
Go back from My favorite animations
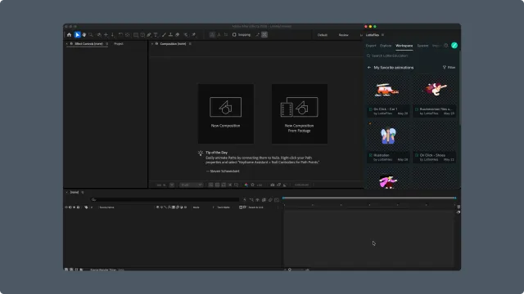point(369,67)
